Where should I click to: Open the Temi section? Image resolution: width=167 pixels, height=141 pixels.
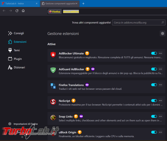[x=14, y=50]
